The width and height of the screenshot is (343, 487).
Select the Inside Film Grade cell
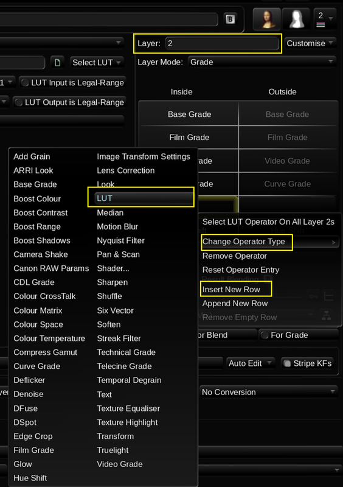tap(189, 138)
